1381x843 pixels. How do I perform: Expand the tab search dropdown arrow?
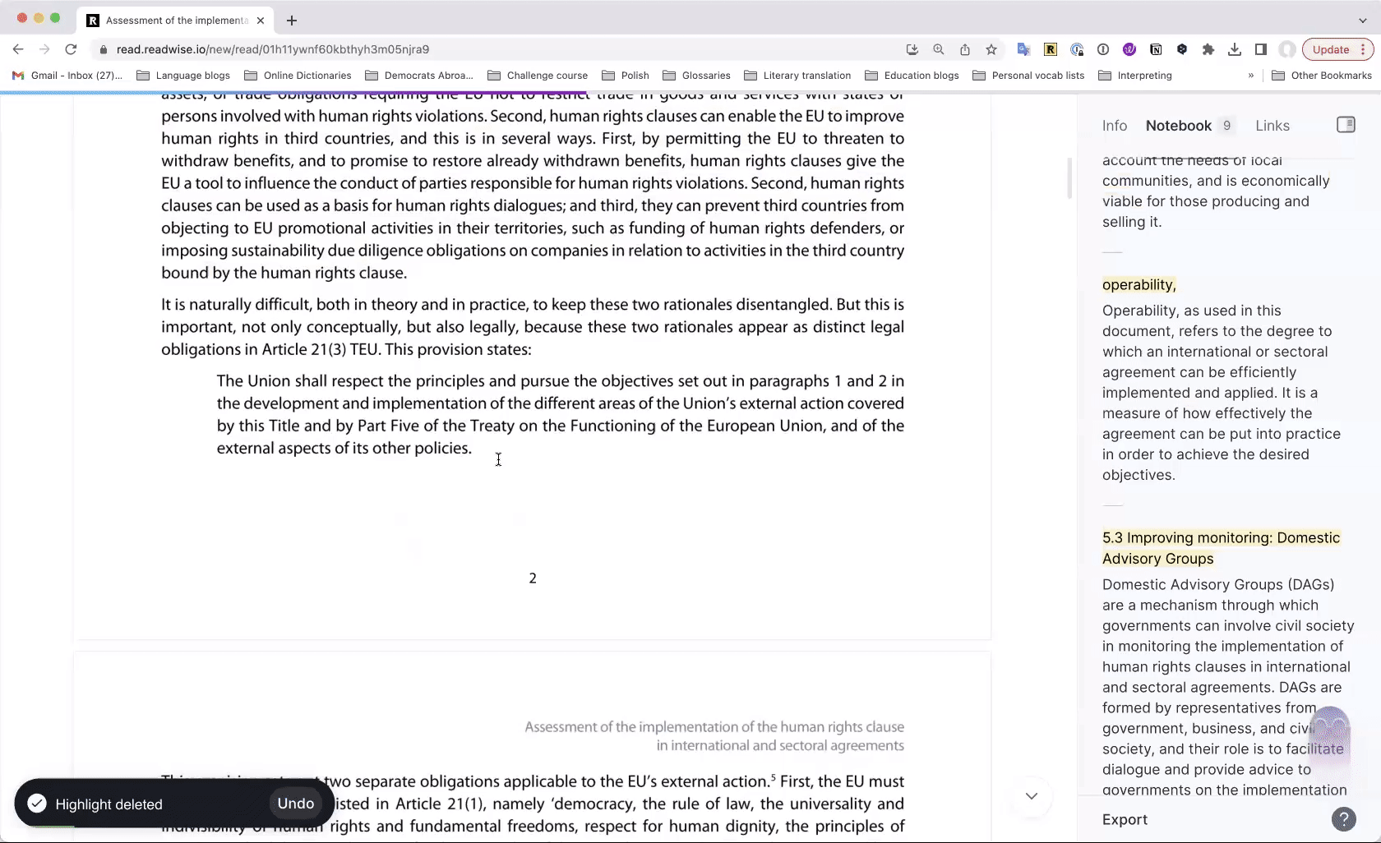[1362, 20]
